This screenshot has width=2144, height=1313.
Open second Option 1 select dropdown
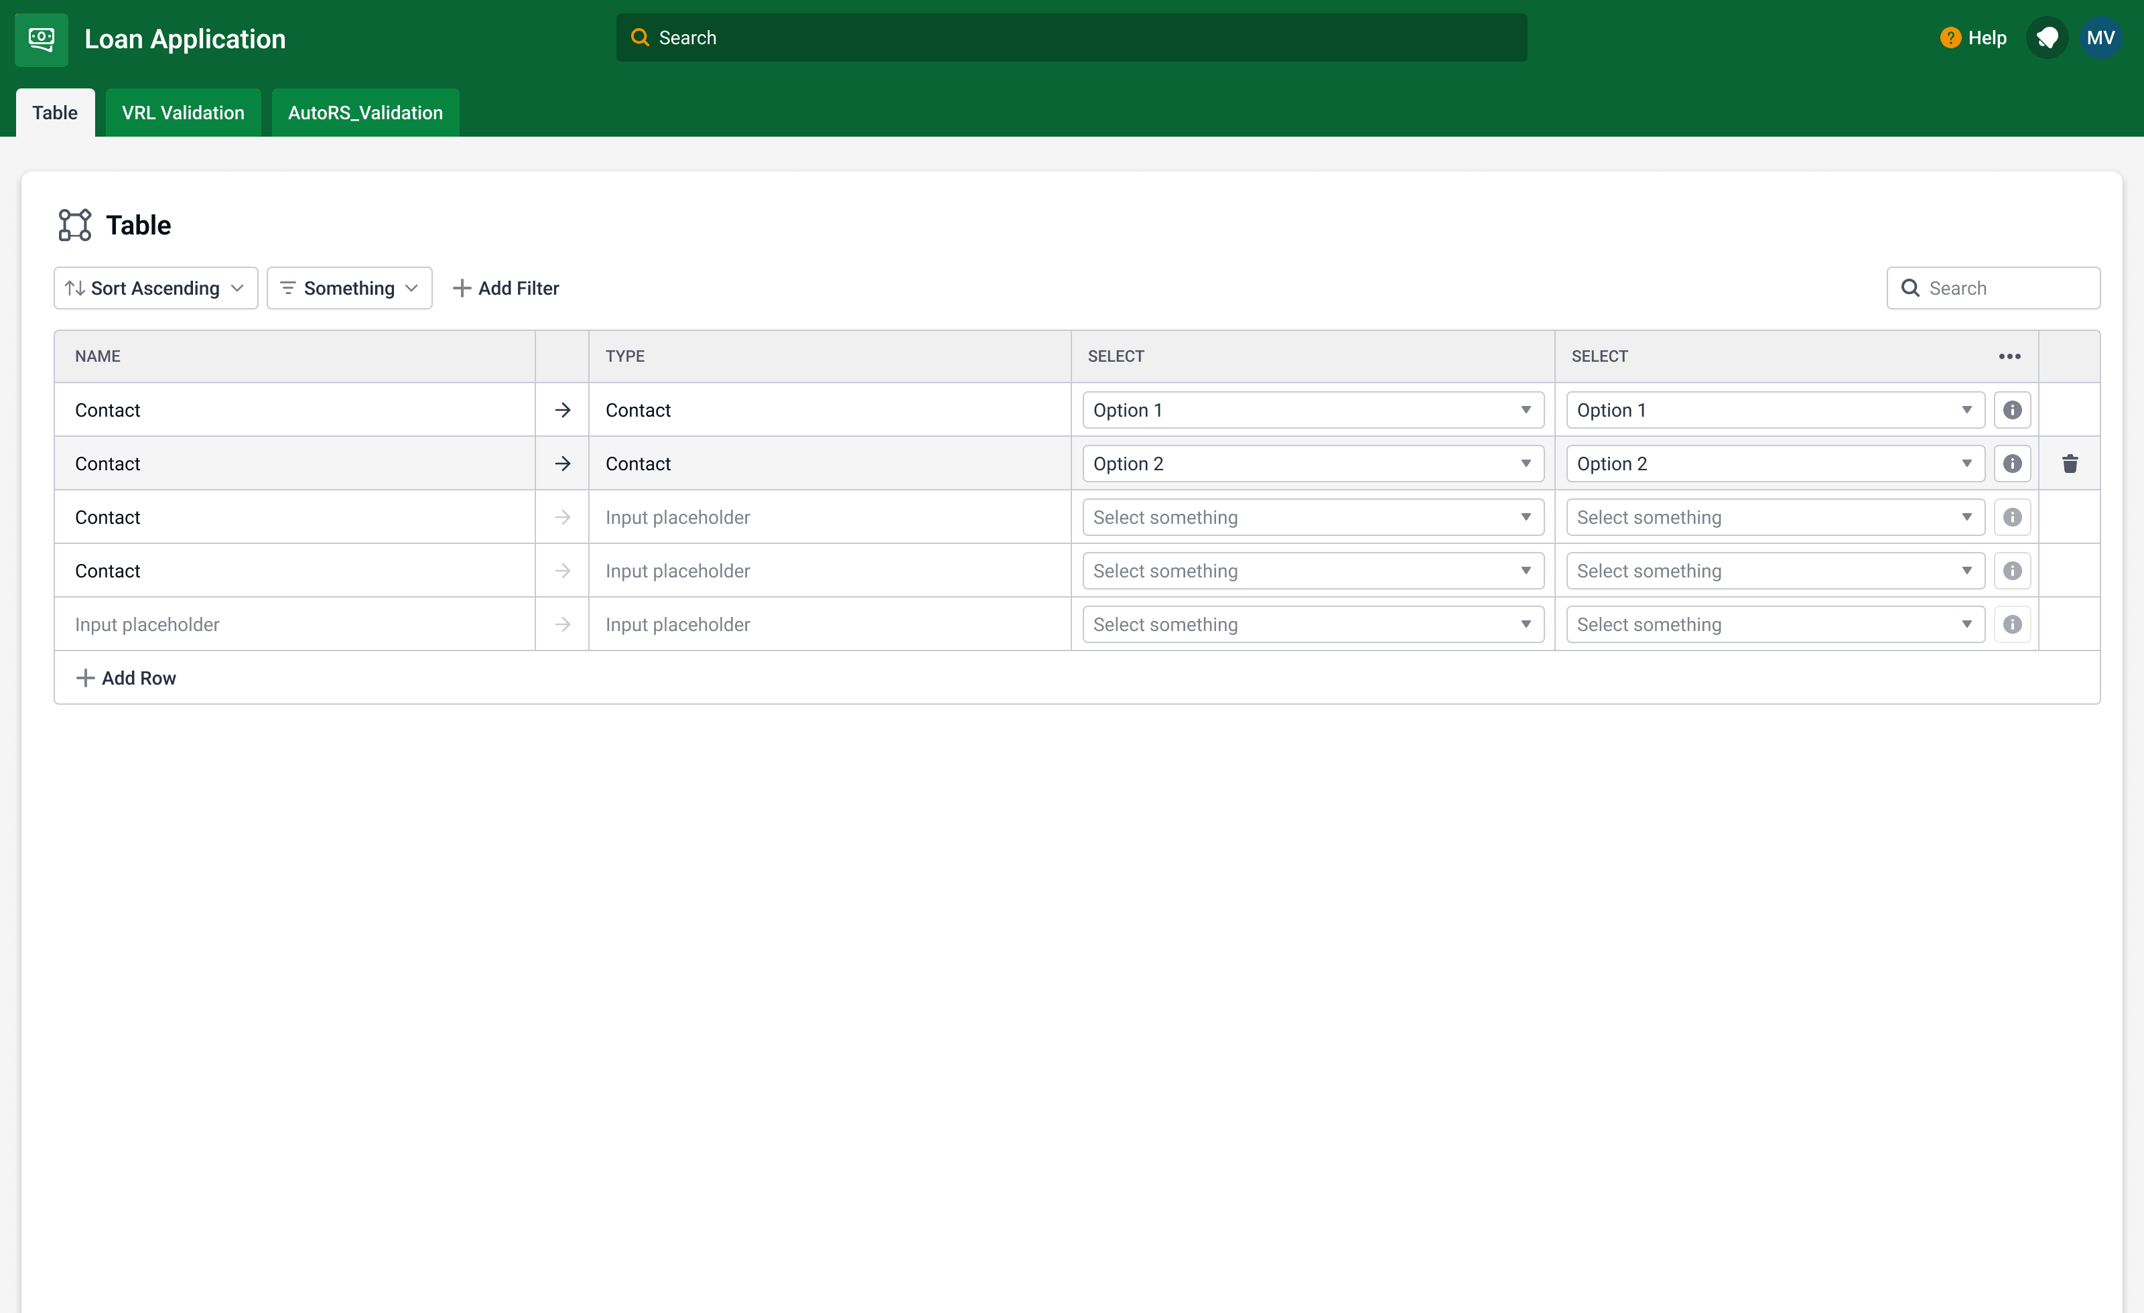coord(1775,411)
